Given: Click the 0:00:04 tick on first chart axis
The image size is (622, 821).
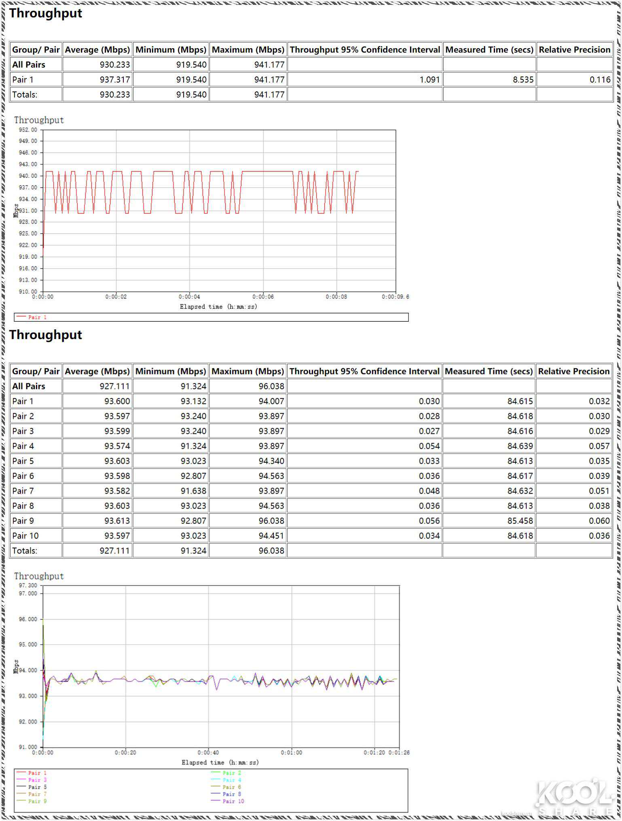Looking at the screenshot, I should click(189, 297).
